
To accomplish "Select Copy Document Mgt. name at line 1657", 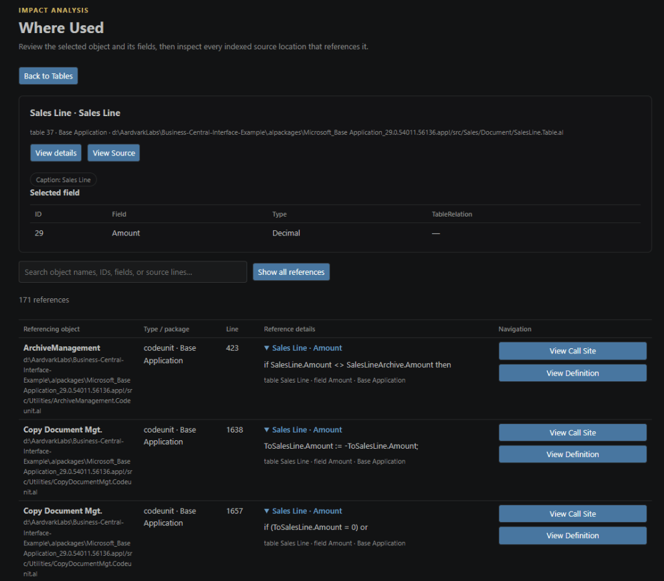I will 63,511.
